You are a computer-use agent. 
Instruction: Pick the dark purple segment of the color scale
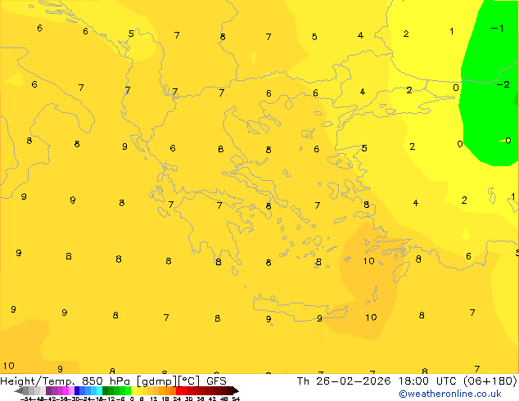pyautogui.click(x=48, y=390)
